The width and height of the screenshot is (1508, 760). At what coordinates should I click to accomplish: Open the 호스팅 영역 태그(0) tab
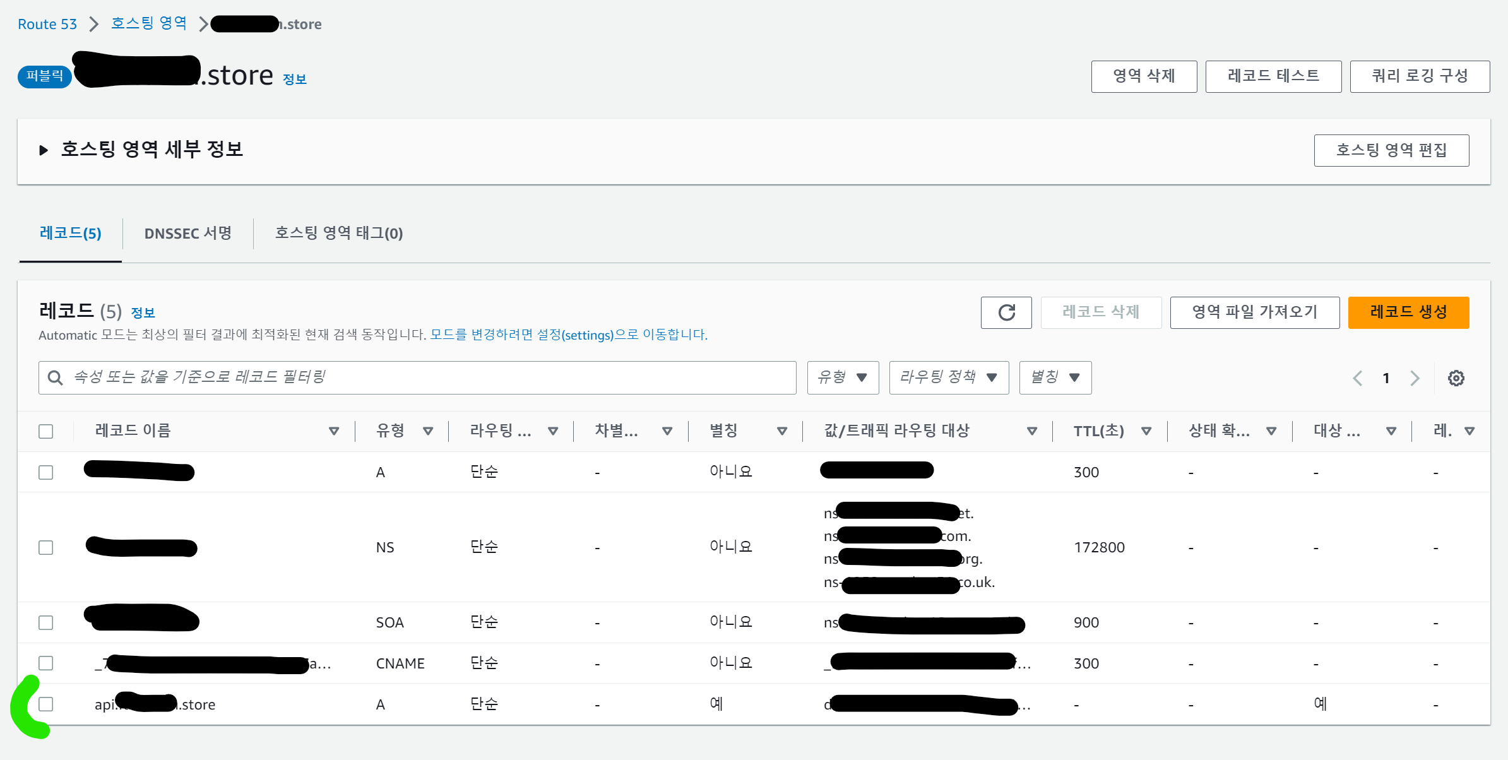(x=338, y=234)
